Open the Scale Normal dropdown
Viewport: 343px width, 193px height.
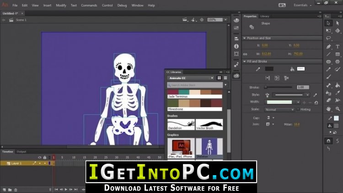pyautogui.click(x=279, y=110)
